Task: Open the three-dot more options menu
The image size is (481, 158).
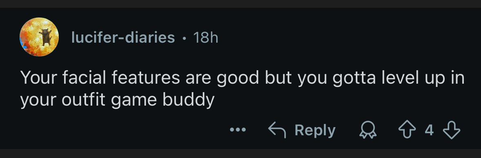Action: (238, 130)
